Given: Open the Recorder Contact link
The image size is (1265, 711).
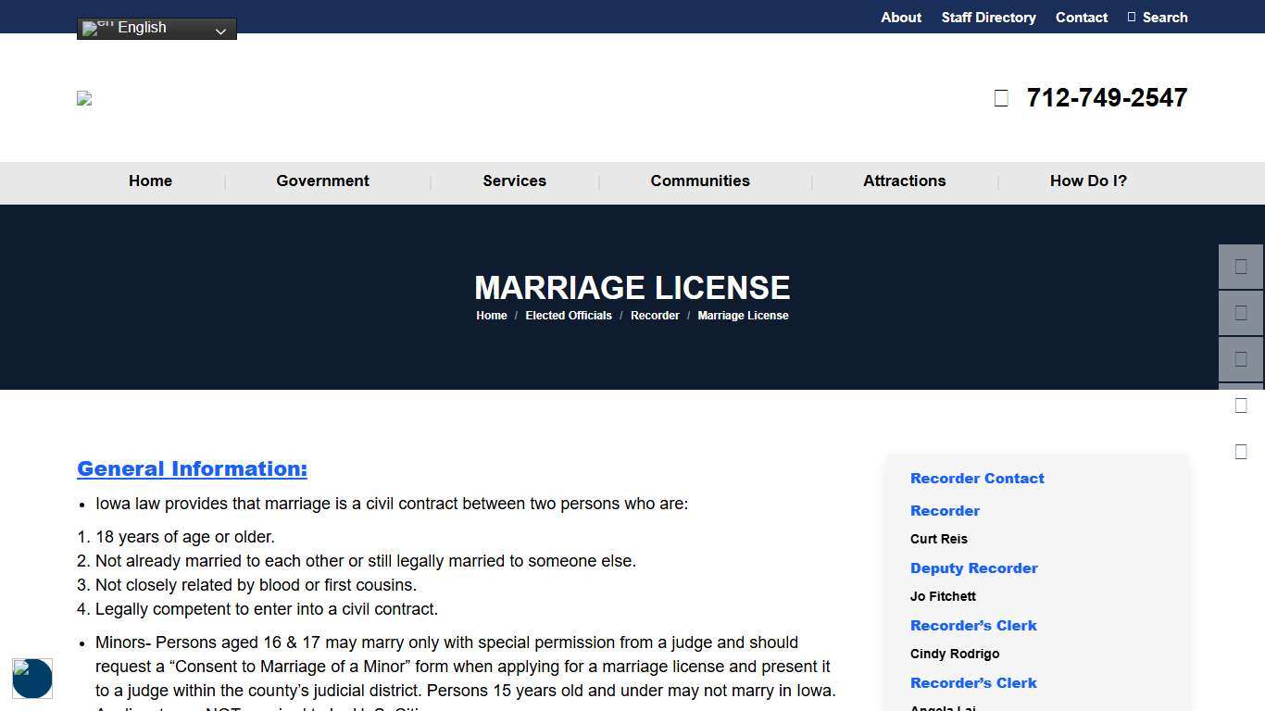Looking at the screenshot, I should (977, 478).
